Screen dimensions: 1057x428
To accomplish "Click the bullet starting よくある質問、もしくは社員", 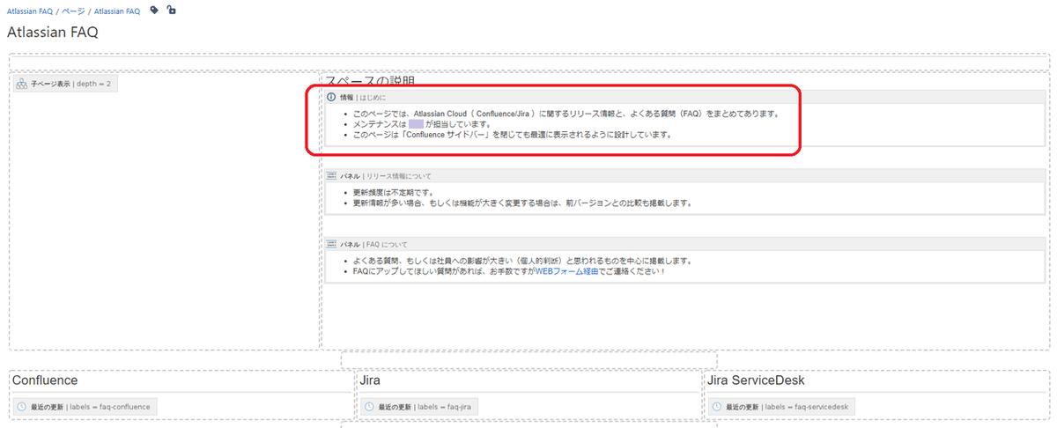I will tap(522, 262).
